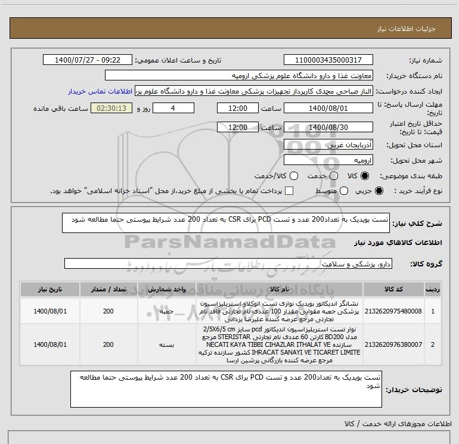Click the buyer organization name field
Image resolution: width=459 pixels, height=444 pixels.
(239, 76)
